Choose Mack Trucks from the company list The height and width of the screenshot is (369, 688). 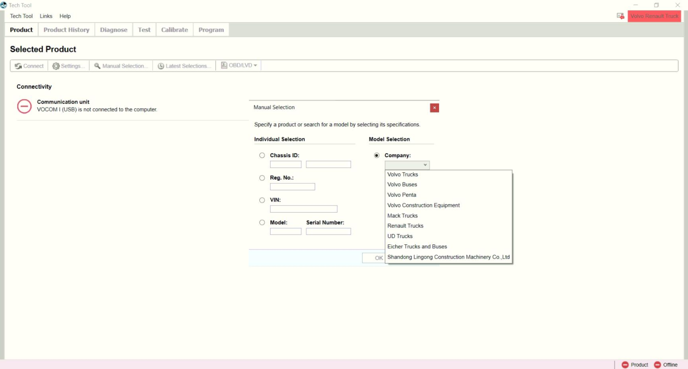pos(448,216)
